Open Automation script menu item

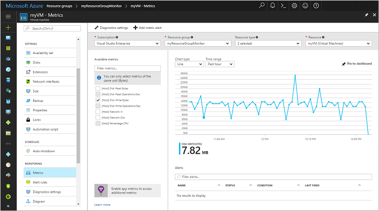(x=50, y=129)
